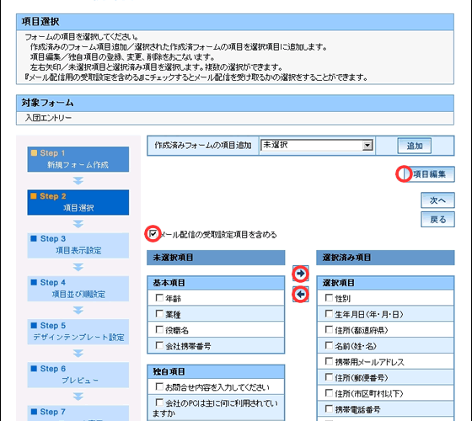Viewport: 472px width, 421px height.
Task: Check the 年齢 checkbox
Action: [x=159, y=298]
